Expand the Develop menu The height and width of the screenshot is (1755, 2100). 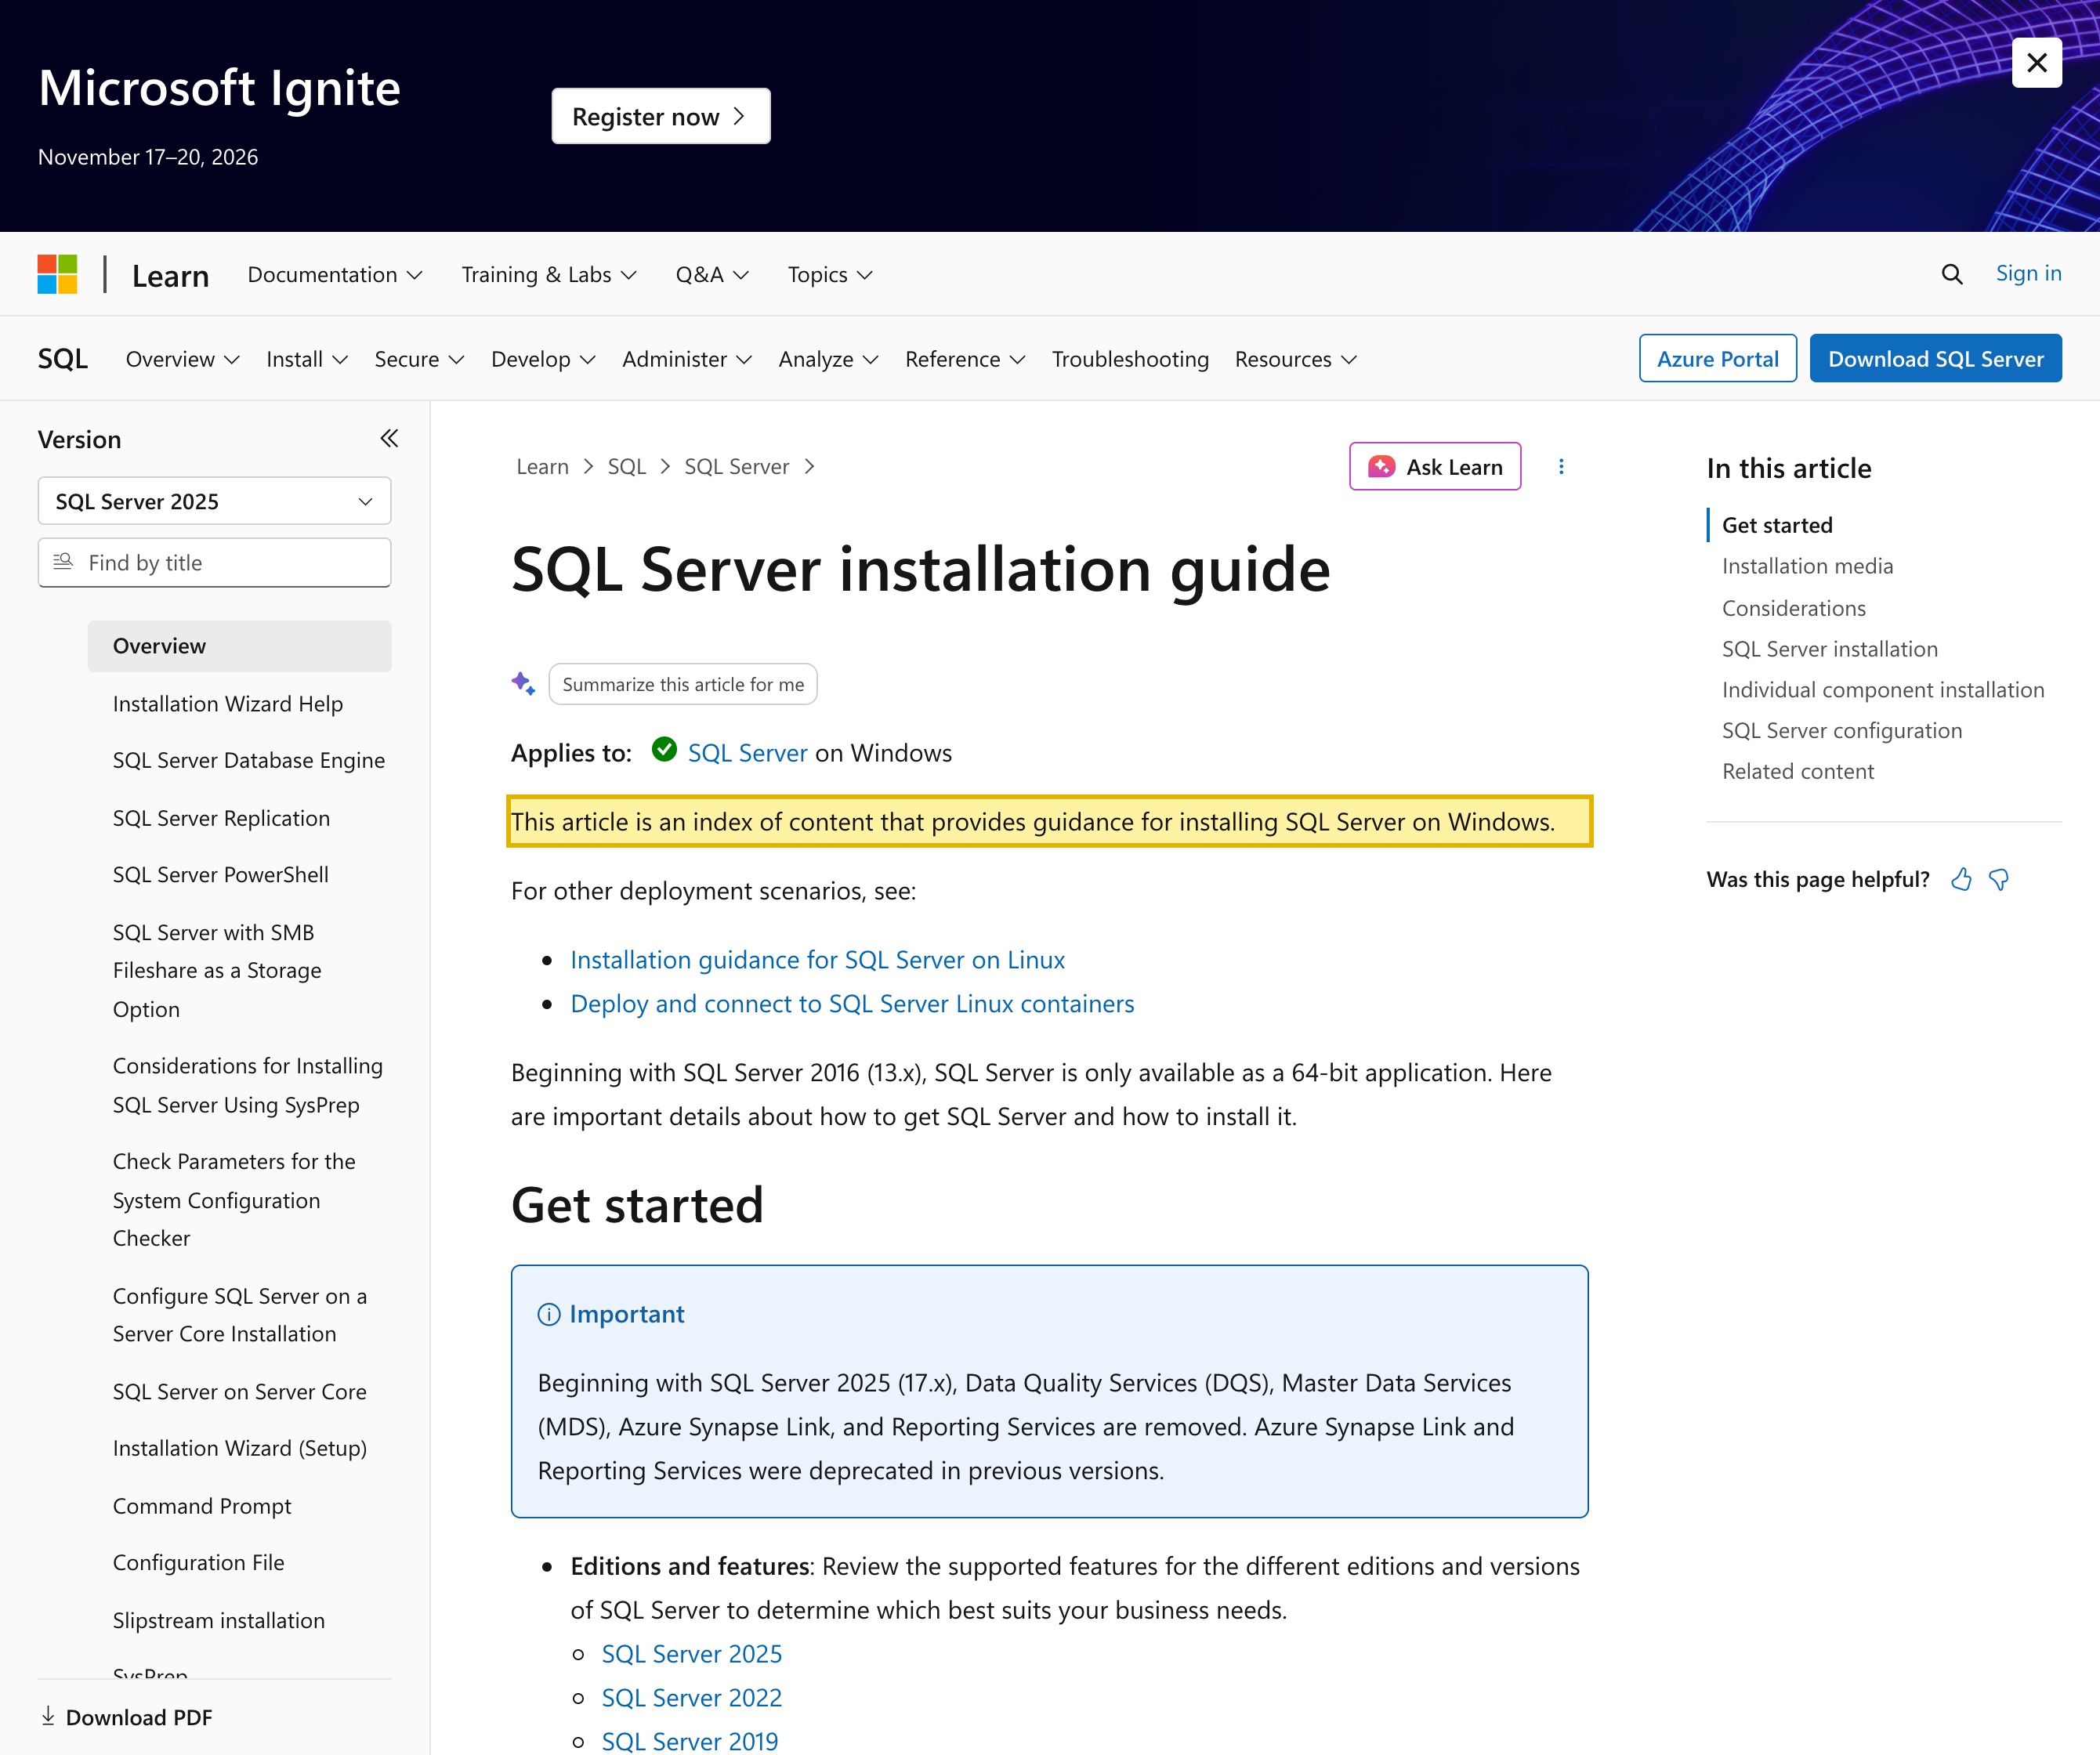point(543,359)
